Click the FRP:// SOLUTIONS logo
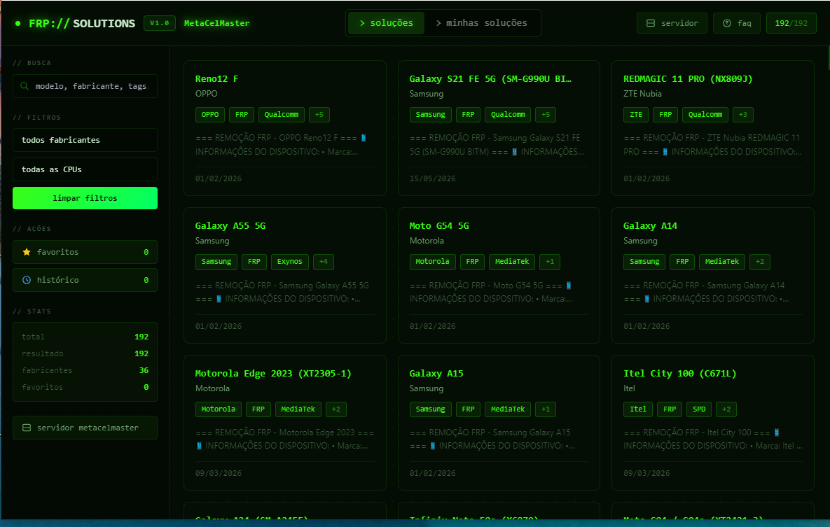 coord(82,23)
